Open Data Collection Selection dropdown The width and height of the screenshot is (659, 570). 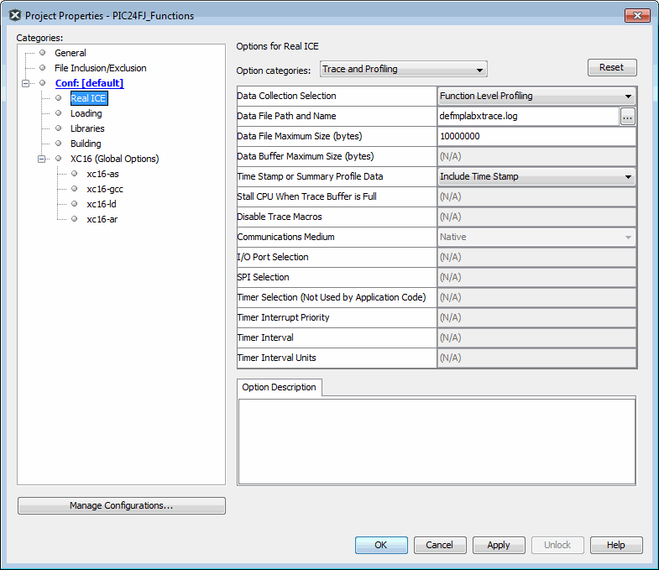[x=536, y=96]
